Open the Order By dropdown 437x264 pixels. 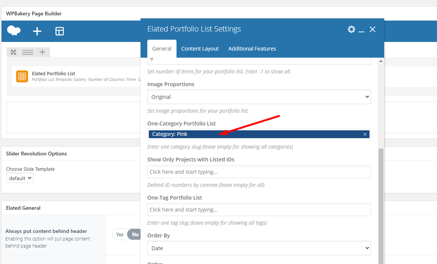point(259,248)
